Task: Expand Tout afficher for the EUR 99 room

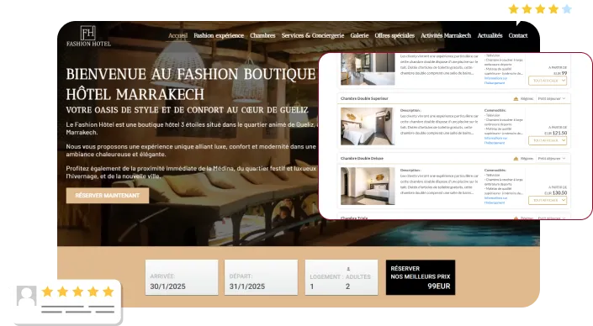Action: [548, 81]
